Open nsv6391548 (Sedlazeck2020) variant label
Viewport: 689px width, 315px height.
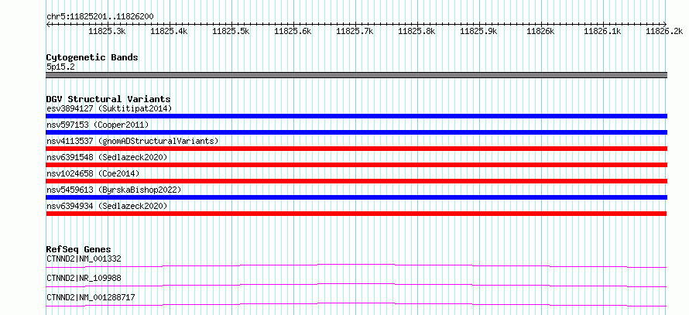click(x=107, y=157)
